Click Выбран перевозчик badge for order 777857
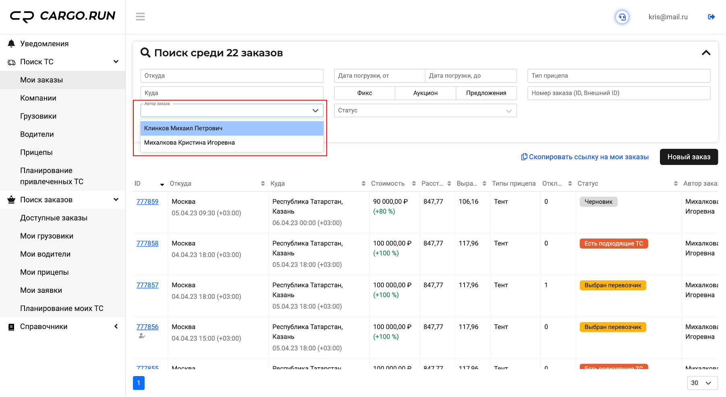The height and width of the screenshot is (397, 726). pos(613,285)
